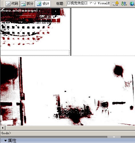Viewport: 135px width, 143px height.
Task: Click the horizontal scrollbar thumb
Action: click(x=70, y=128)
